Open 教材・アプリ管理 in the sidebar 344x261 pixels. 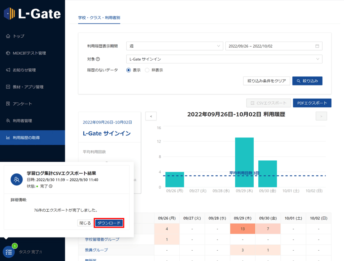(x=33, y=87)
